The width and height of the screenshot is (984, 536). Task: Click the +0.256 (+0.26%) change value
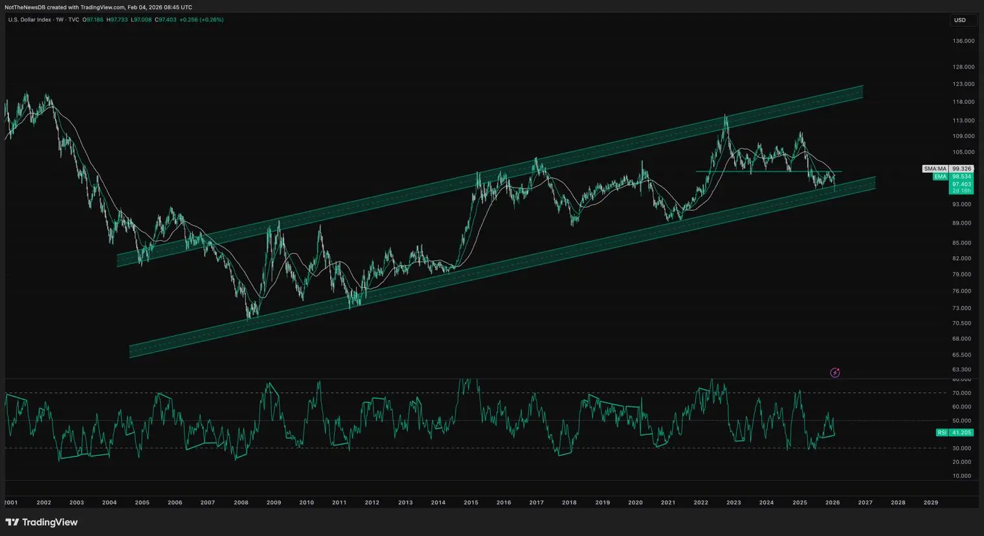click(x=201, y=20)
